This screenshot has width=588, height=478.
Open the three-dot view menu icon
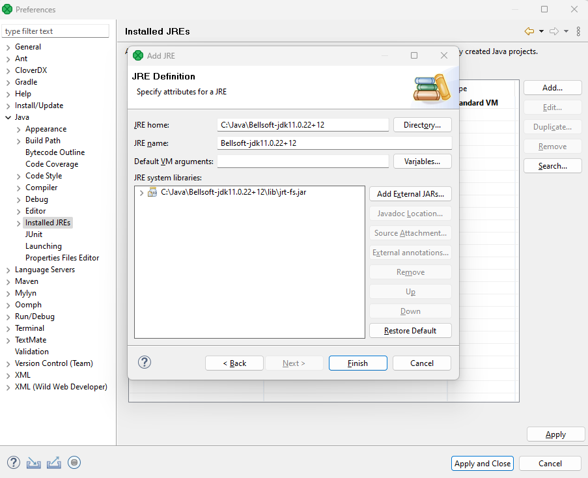click(578, 31)
